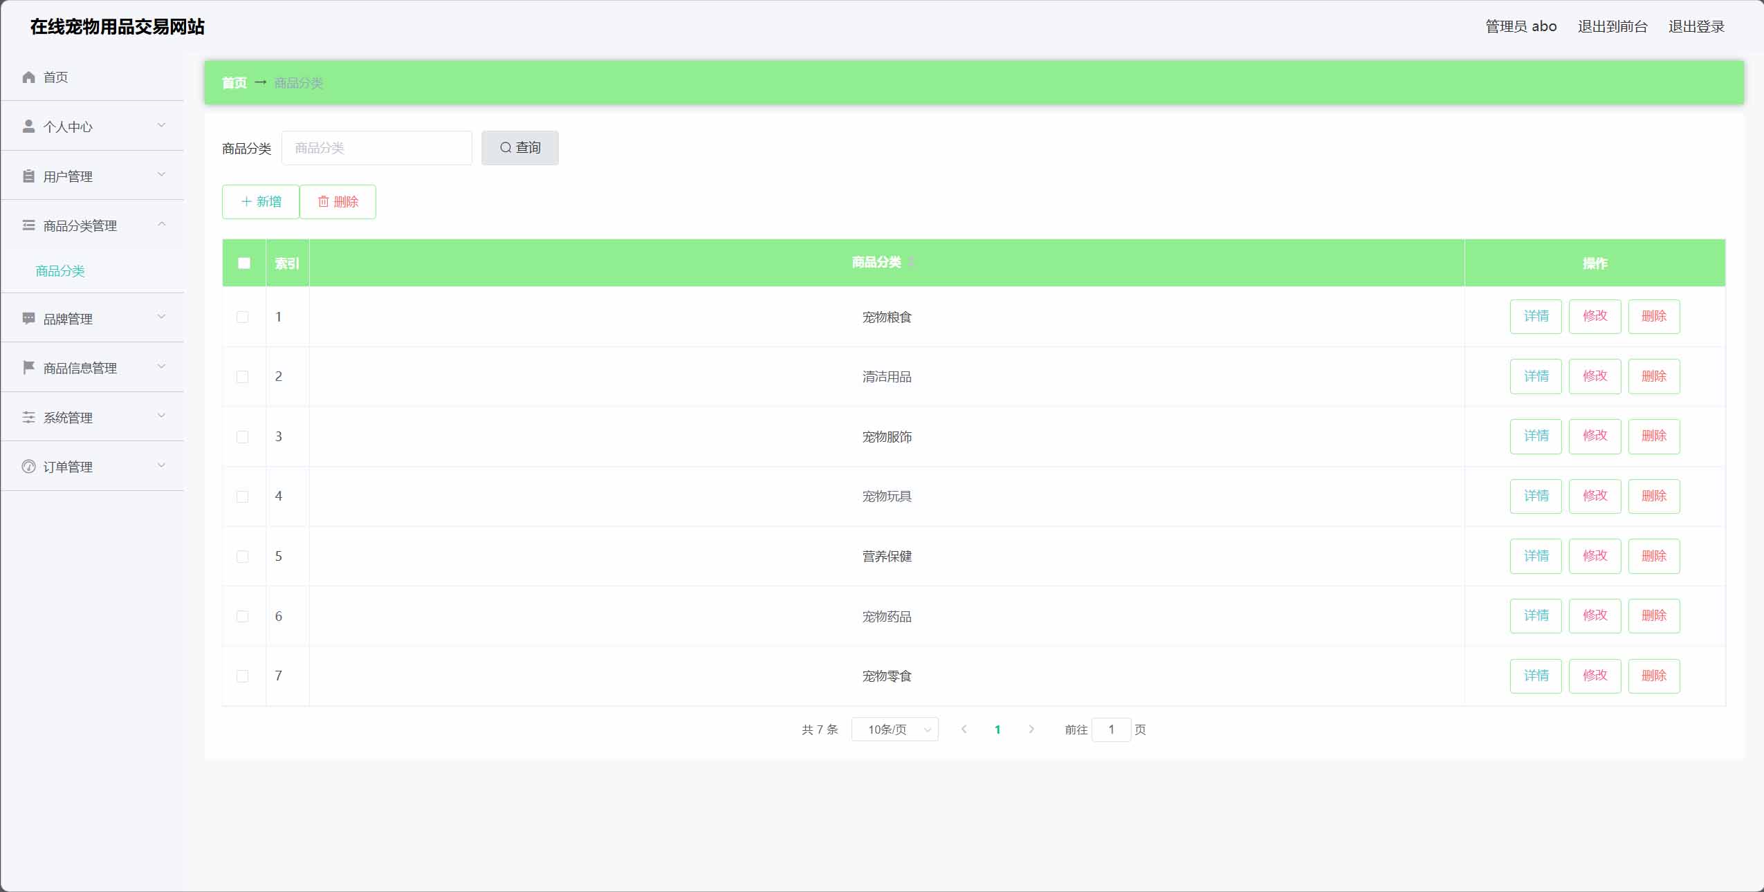
Task: Select the 商品分类 submenu item
Action: (x=60, y=271)
